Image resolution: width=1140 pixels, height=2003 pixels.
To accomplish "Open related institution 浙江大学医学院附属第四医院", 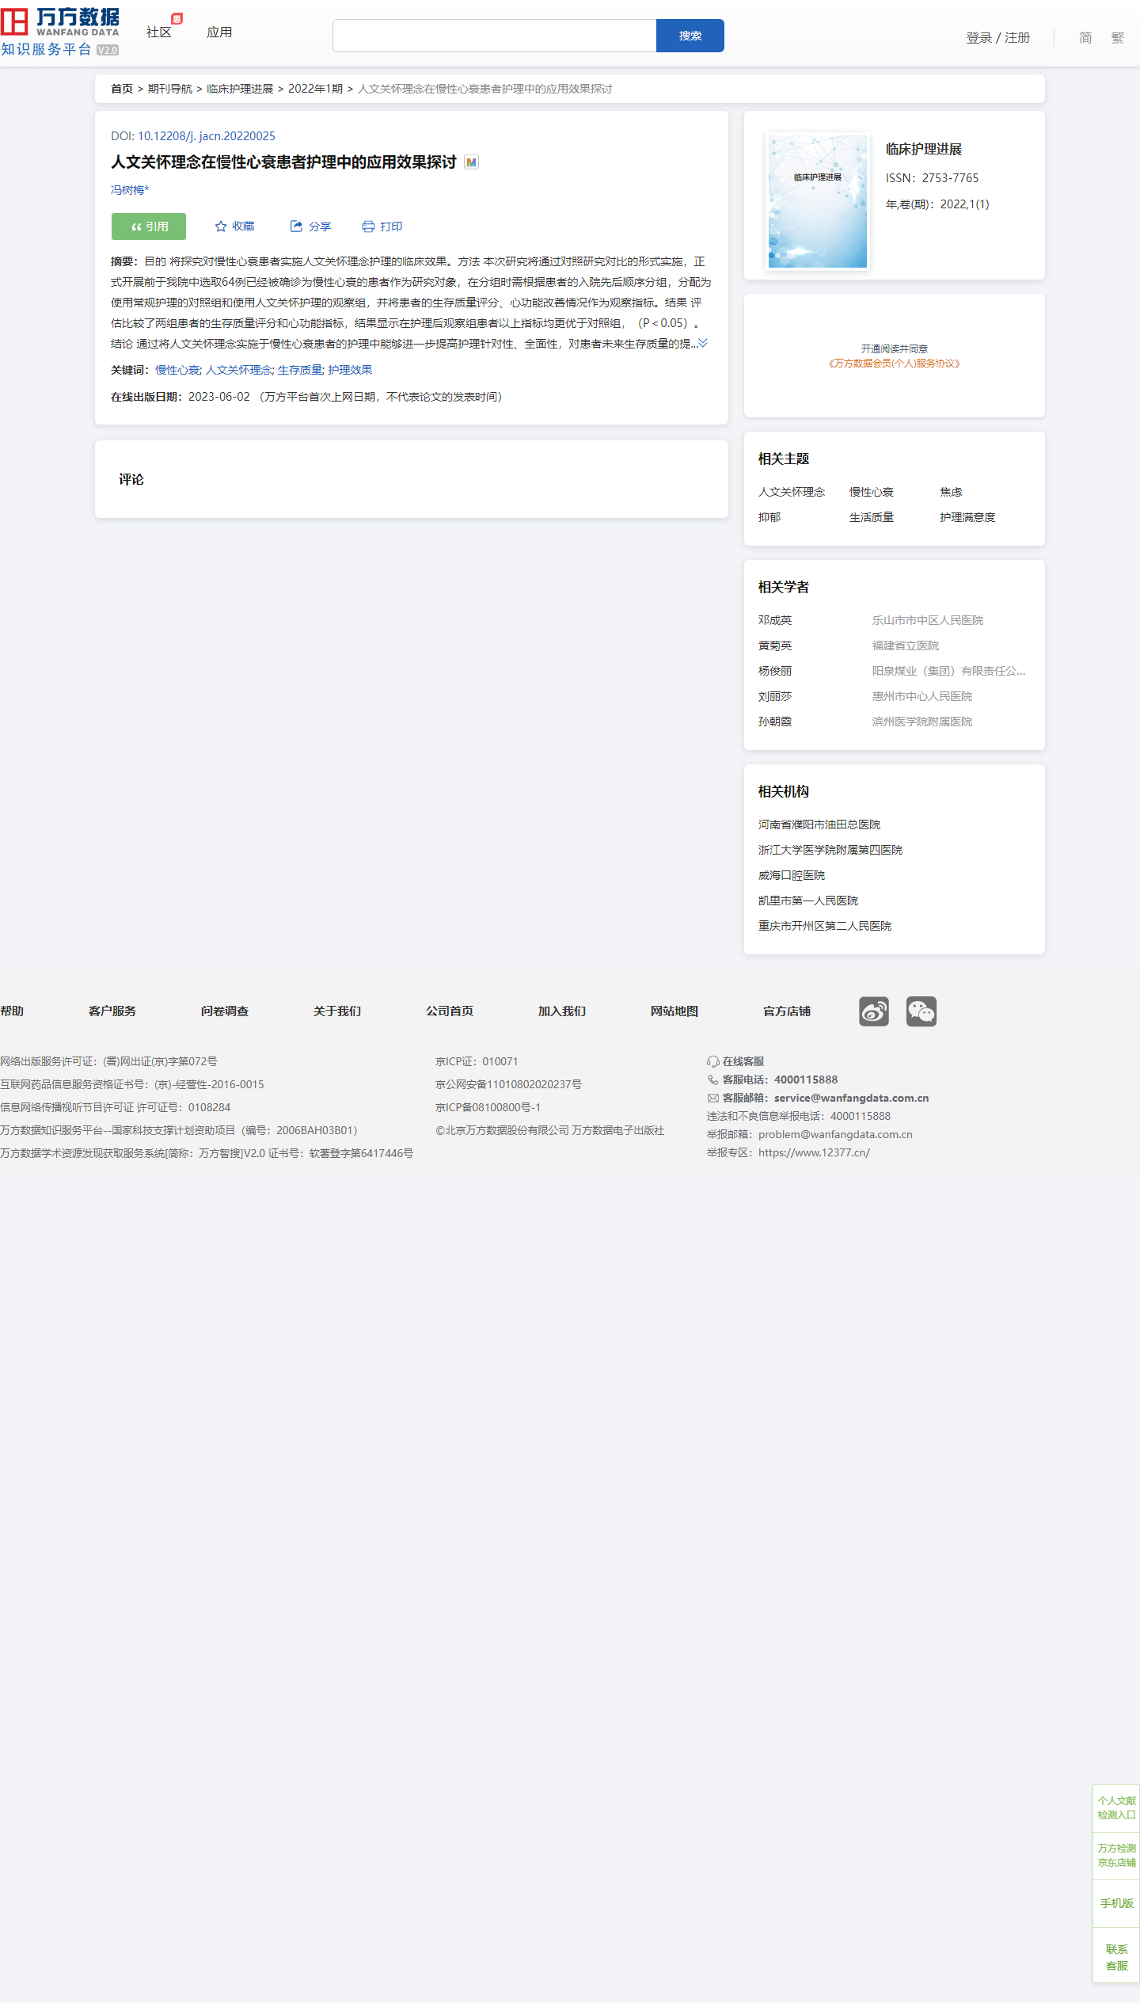I will point(830,850).
